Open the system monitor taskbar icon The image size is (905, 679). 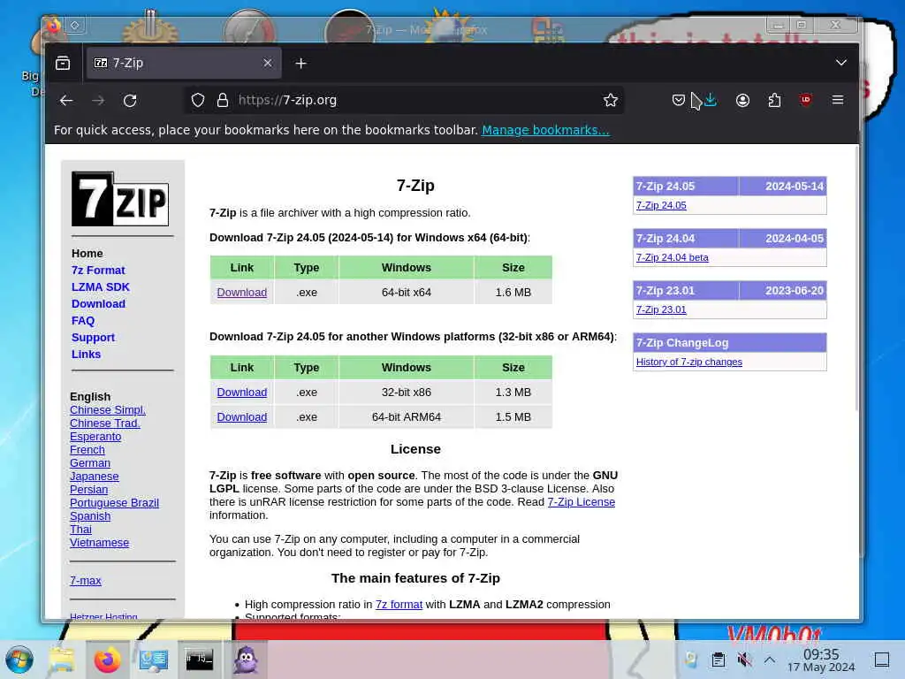coord(154,660)
